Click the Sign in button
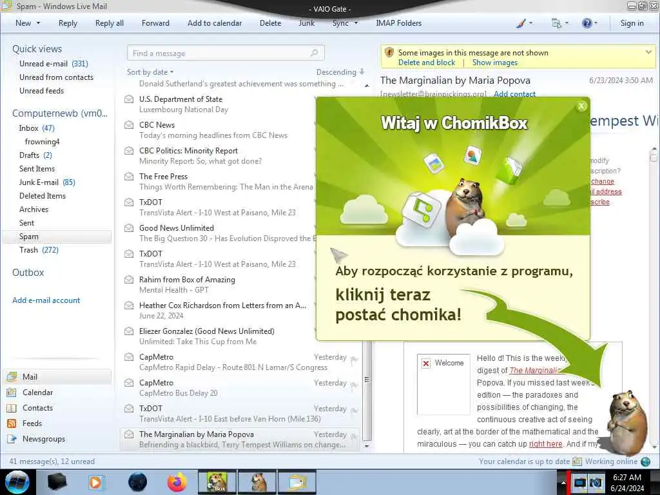Image resolution: width=660 pixels, height=495 pixels. (632, 23)
